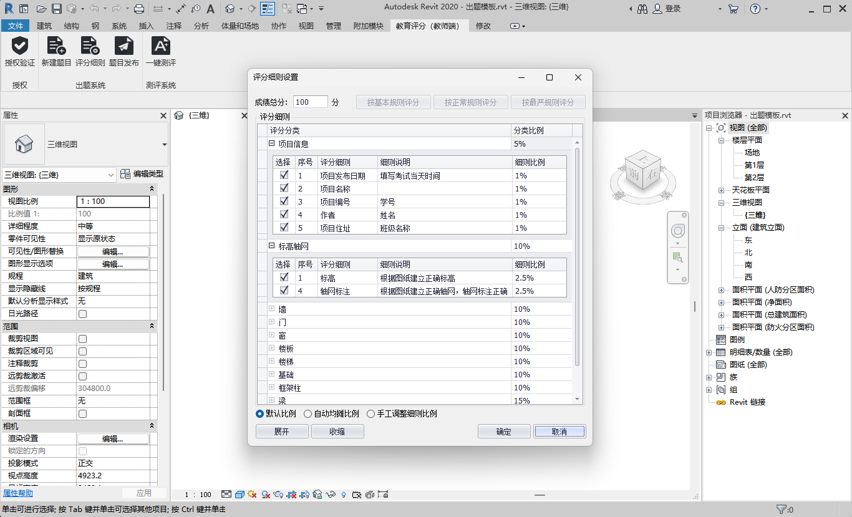Click the help question mark icon
This screenshot has height=517, width=852.
[755, 9]
